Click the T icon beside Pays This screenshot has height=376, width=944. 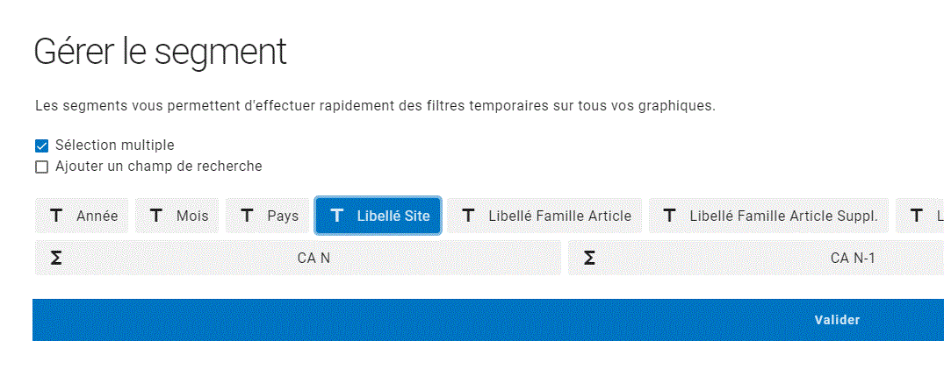pos(247,216)
